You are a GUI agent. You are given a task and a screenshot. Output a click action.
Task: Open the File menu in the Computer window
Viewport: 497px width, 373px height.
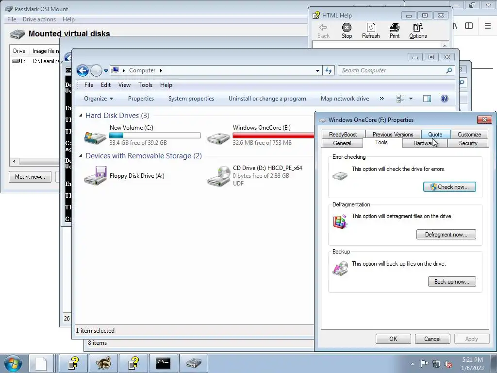pyautogui.click(x=89, y=85)
